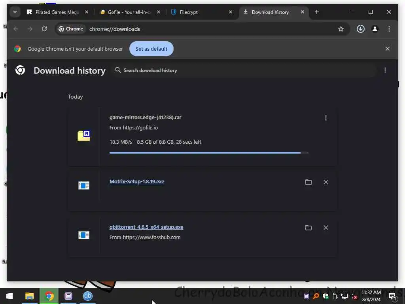The height and width of the screenshot is (304, 405).
Task: Click the Chrome site info chip
Action: (71, 29)
